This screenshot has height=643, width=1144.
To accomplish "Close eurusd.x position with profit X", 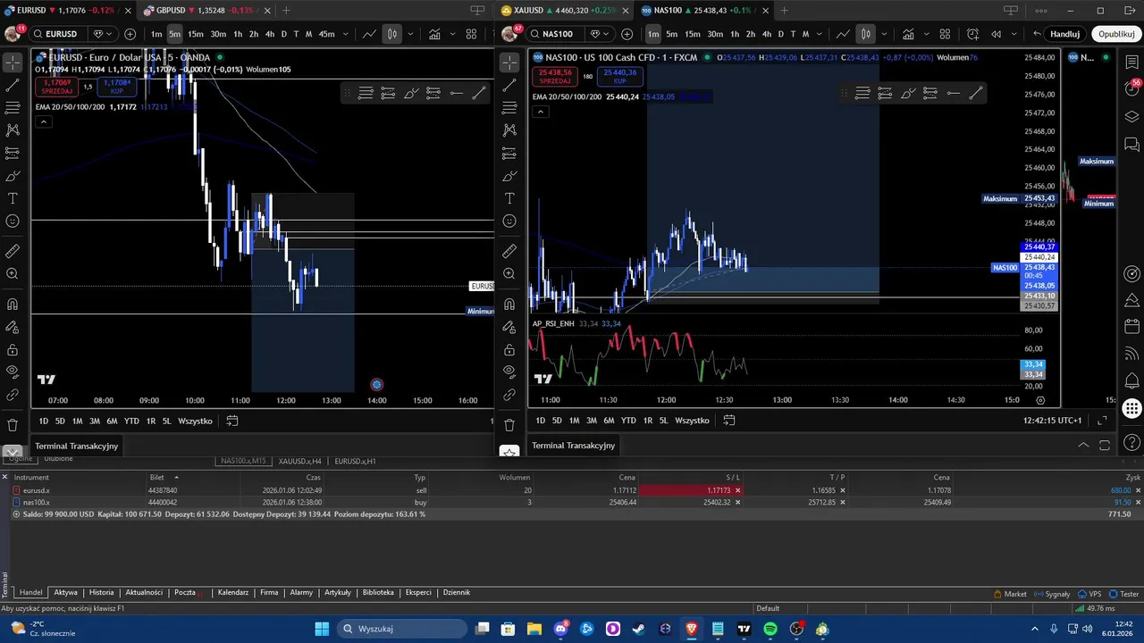I will 1139,490.
